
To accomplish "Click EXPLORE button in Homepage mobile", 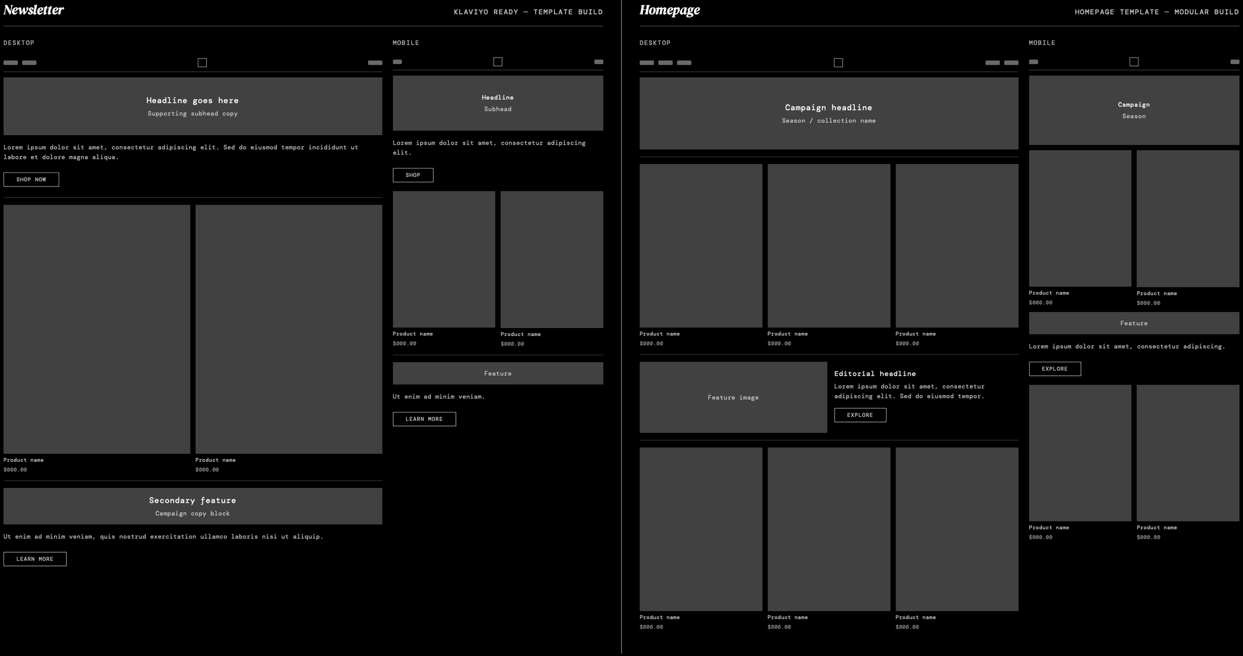I will point(1055,369).
